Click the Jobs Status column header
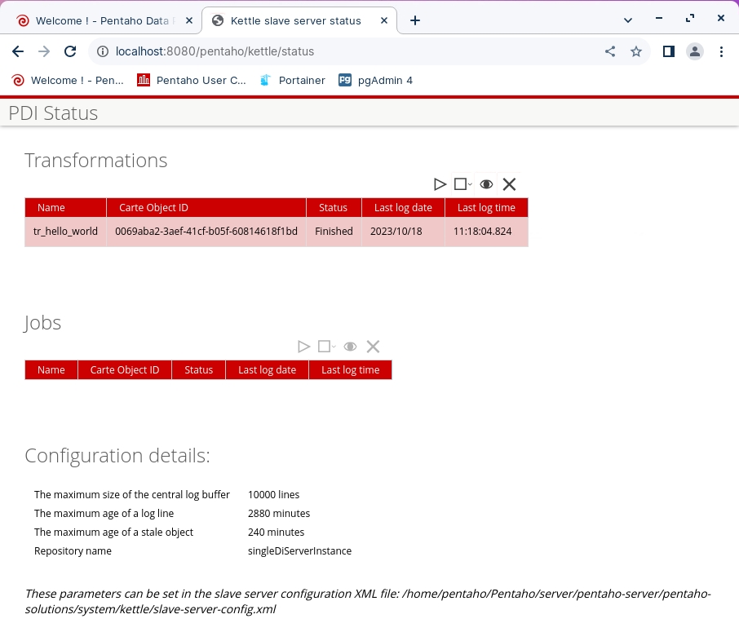Image resolution: width=739 pixels, height=632 pixels. (x=198, y=370)
